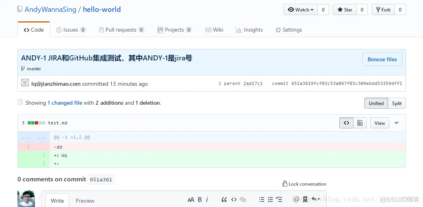The width and height of the screenshot is (423, 207).
Task: Star the hello-world repository
Action: coord(345,9)
